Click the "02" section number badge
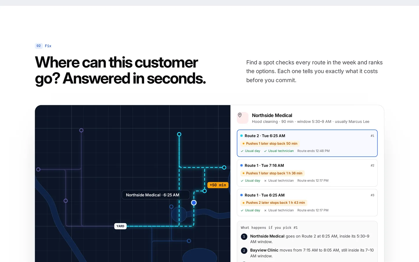Viewport: 419px width, 262px height. 39,46
